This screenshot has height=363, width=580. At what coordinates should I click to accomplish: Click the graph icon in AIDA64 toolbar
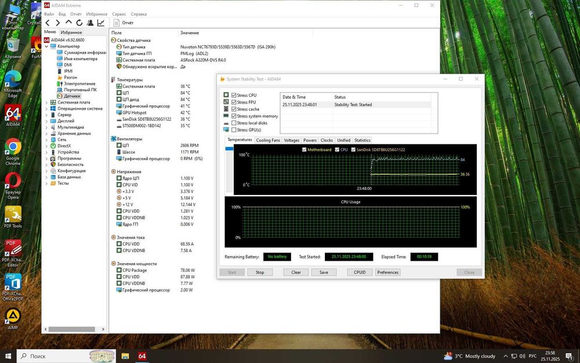click(100, 23)
